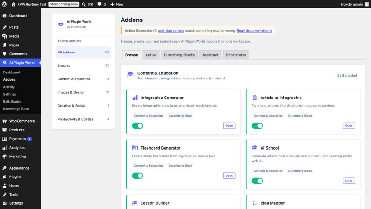Click the AI School graduation cap icon
Image resolution: width=371 pixels, height=209 pixels.
(x=255, y=148)
